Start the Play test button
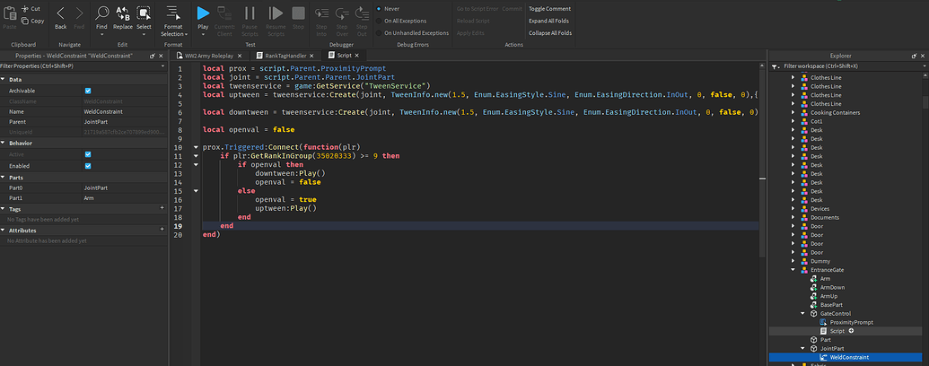 [203, 13]
